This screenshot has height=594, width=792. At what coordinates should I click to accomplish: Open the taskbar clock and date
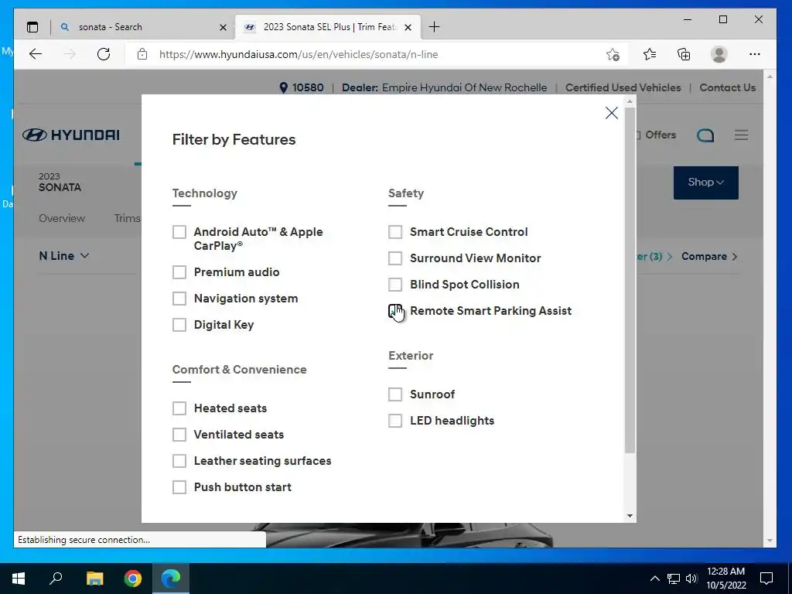tap(725, 579)
